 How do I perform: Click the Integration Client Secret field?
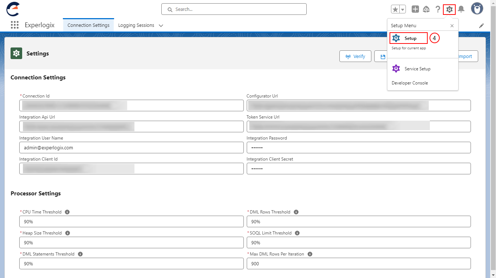(x=359, y=169)
